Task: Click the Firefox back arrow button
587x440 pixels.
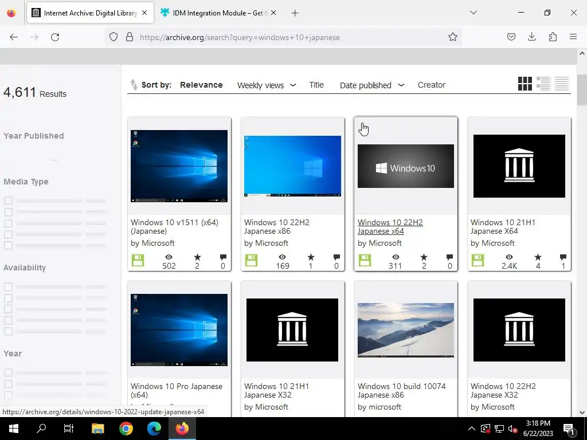Action: [x=14, y=37]
